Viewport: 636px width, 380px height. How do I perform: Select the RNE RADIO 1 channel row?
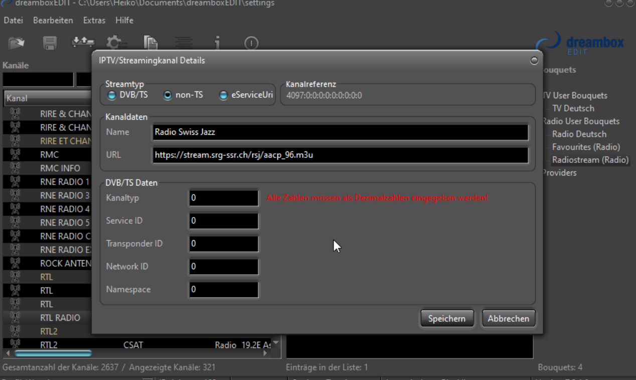click(x=48, y=182)
